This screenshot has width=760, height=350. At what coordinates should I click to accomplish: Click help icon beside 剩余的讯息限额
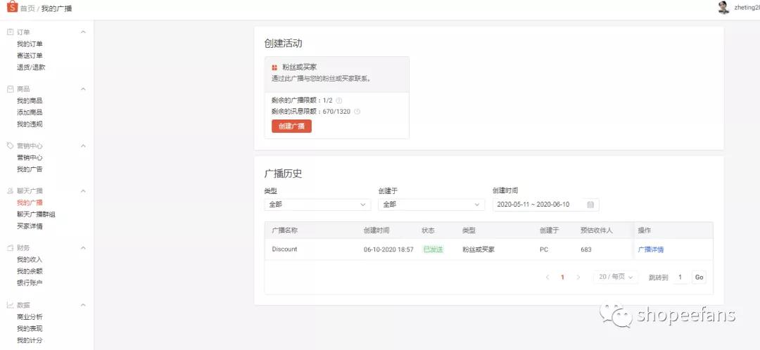coord(357,112)
